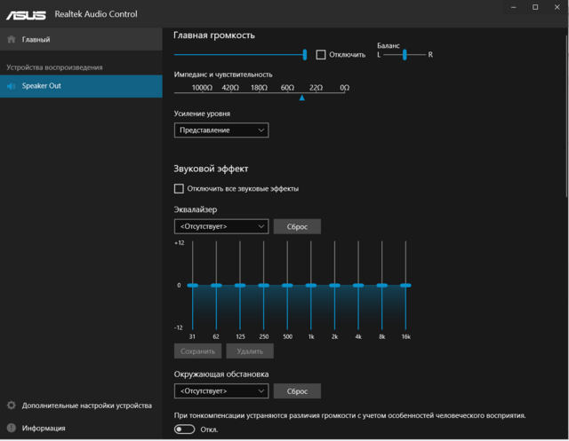Click the blue impedance triangle marker
This screenshot has height=441, width=569.
(x=301, y=98)
